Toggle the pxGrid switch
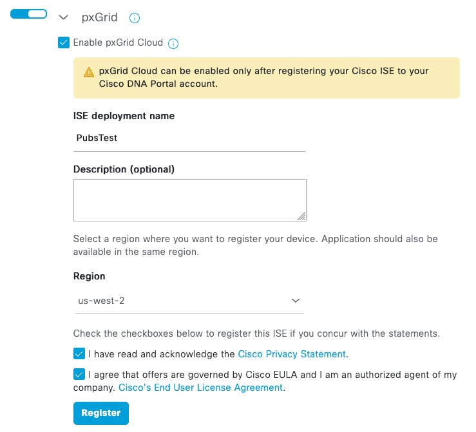The height and width of the screenshot is (432, 476). 28,14
